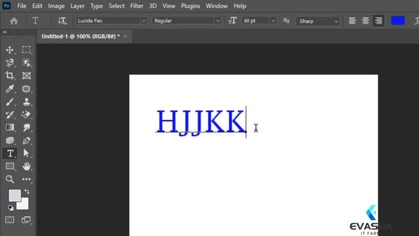Select the Rectangle shape tool

(10, 166)
